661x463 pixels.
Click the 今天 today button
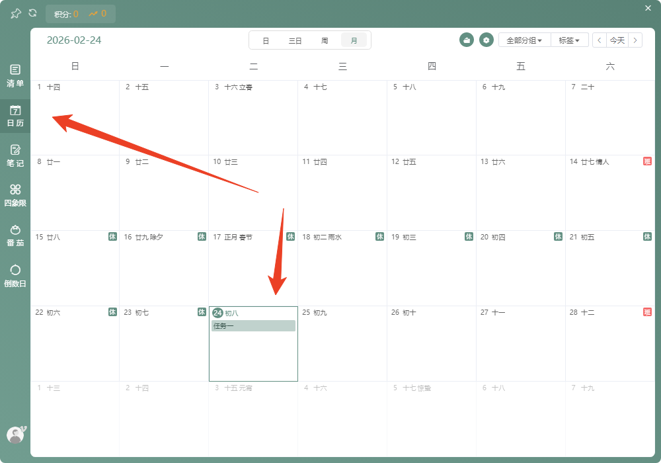(x=617, y=40)
